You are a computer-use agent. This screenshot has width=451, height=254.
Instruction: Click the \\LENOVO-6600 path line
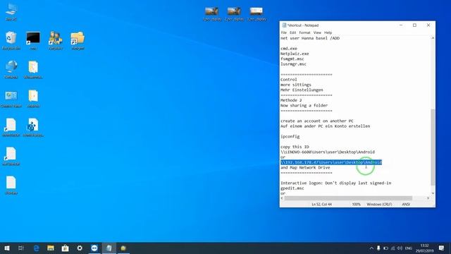coord(328,152)
